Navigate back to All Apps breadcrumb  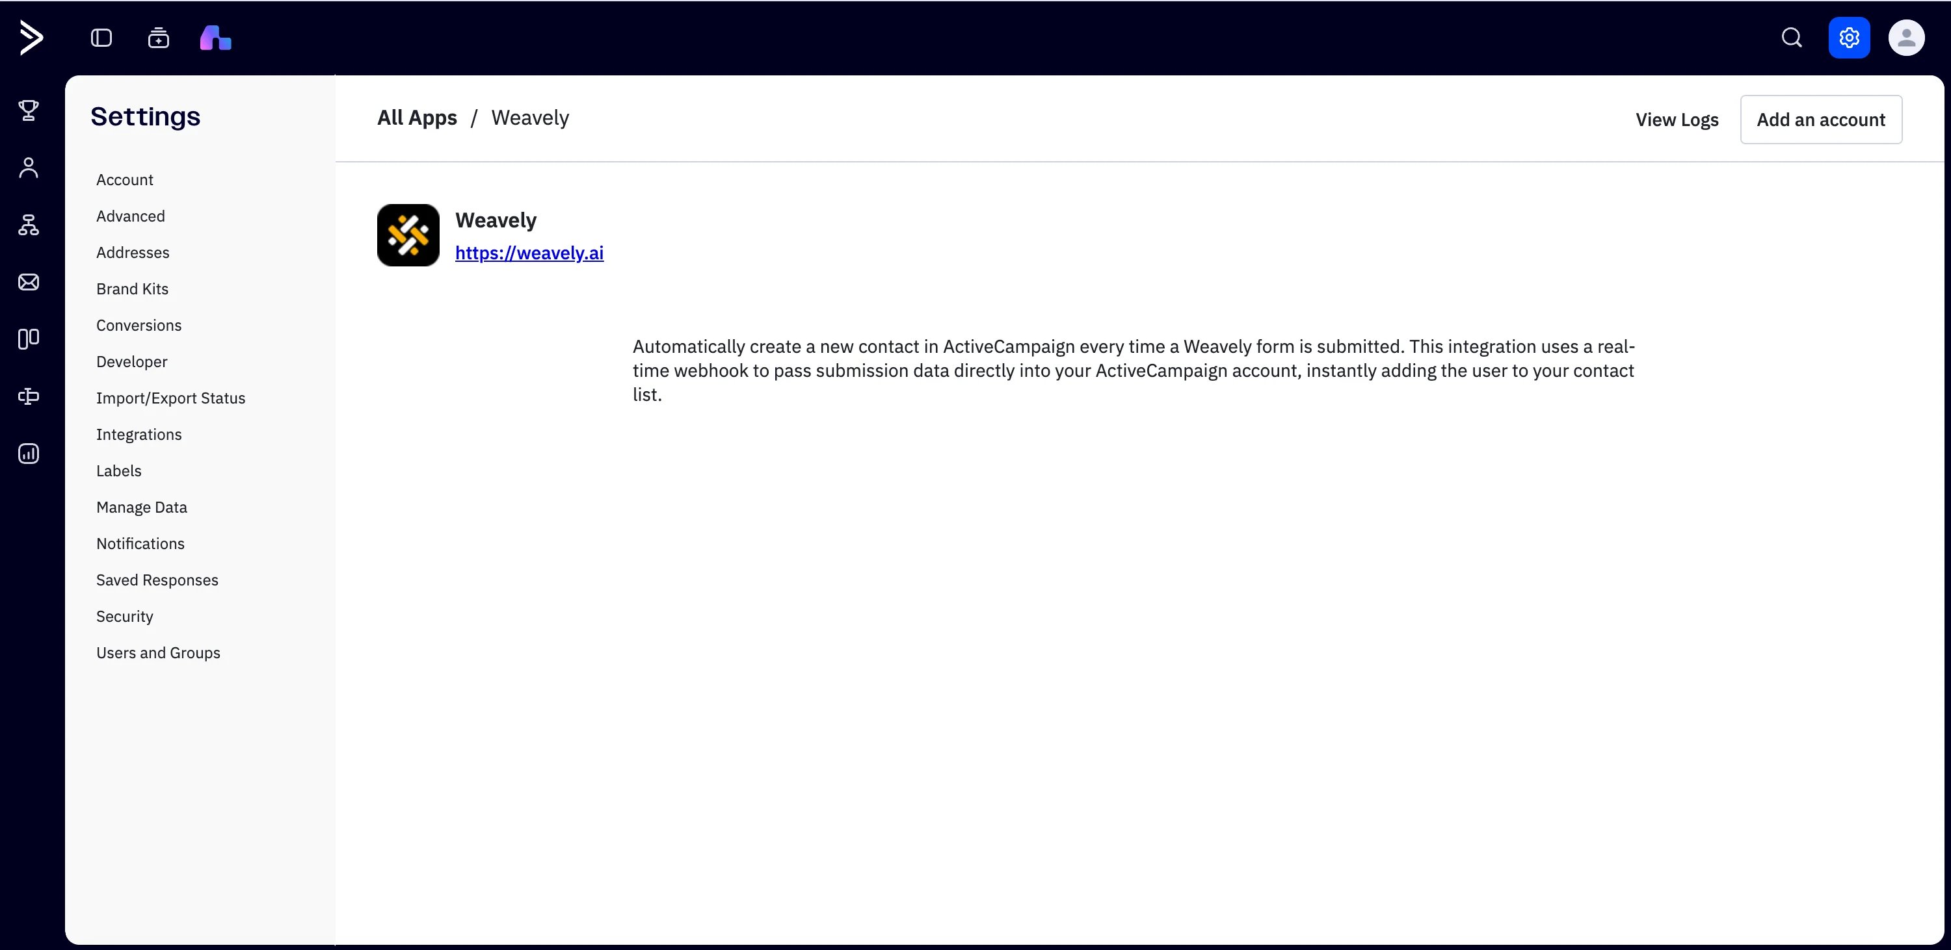tap(418, 118)
